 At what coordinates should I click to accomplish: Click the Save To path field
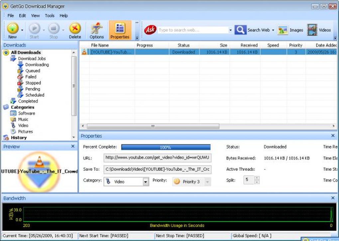point(158,169)
